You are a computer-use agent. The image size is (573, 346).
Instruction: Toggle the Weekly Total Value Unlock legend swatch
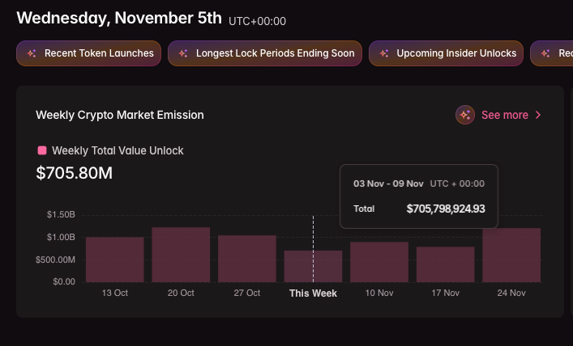42,150
